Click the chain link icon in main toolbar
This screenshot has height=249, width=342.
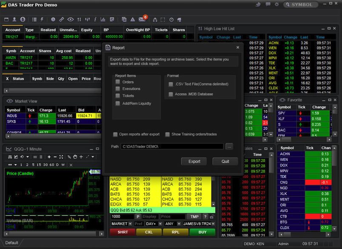click(62, 20)
